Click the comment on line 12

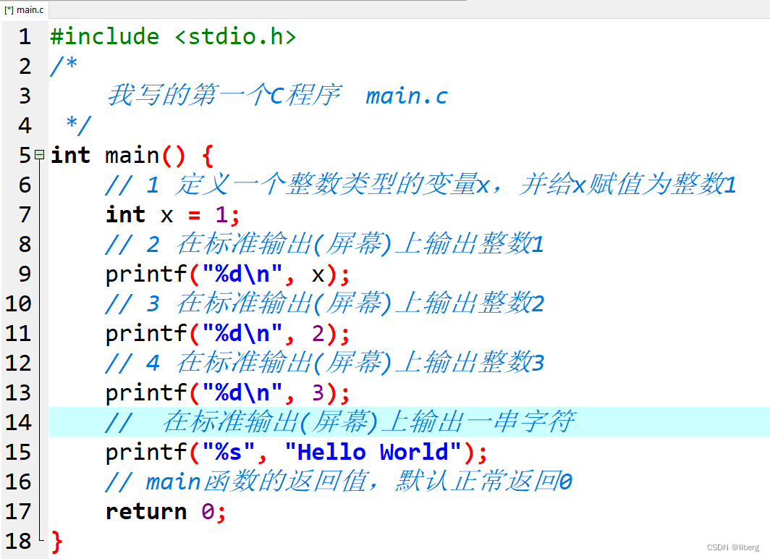click(324, 363)
